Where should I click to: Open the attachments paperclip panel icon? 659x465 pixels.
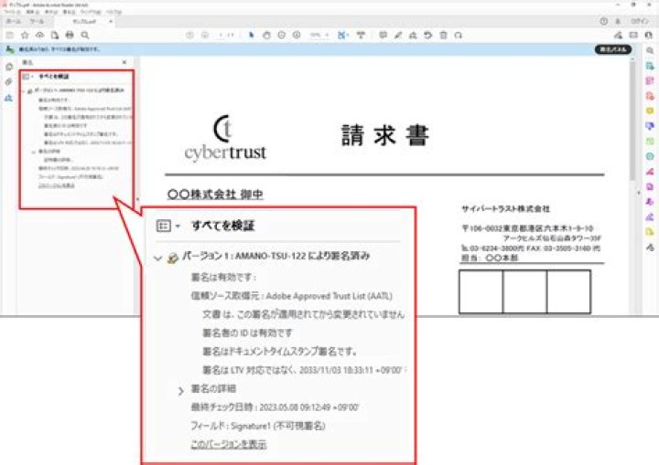[x=9, y=82]
